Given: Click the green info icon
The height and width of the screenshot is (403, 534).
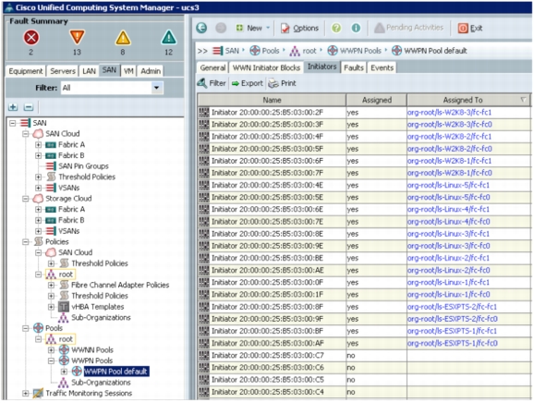Looking at the screenshot, I should click(x=356, y=28).
